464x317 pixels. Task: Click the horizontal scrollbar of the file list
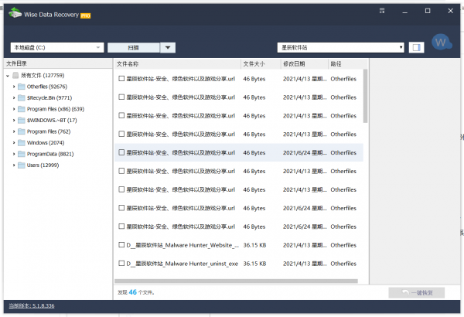[x=236, y=281]
